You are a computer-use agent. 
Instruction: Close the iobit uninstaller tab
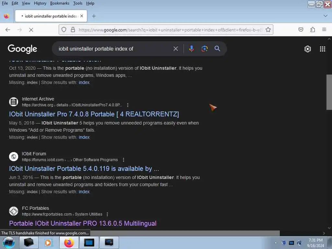[x=82, y=16]
